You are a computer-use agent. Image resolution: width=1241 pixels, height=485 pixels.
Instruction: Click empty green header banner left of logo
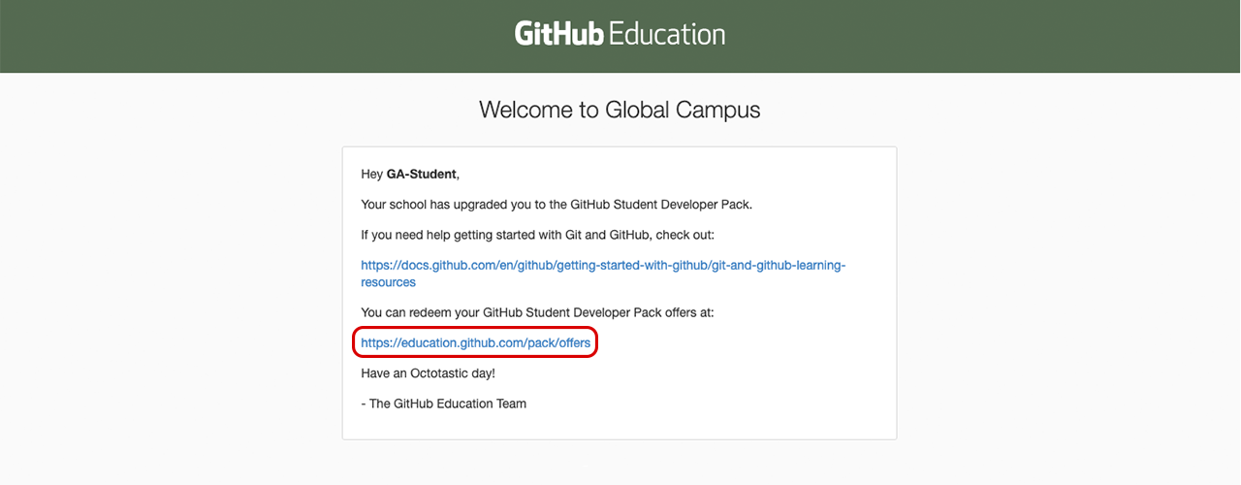tap(242, 36)
